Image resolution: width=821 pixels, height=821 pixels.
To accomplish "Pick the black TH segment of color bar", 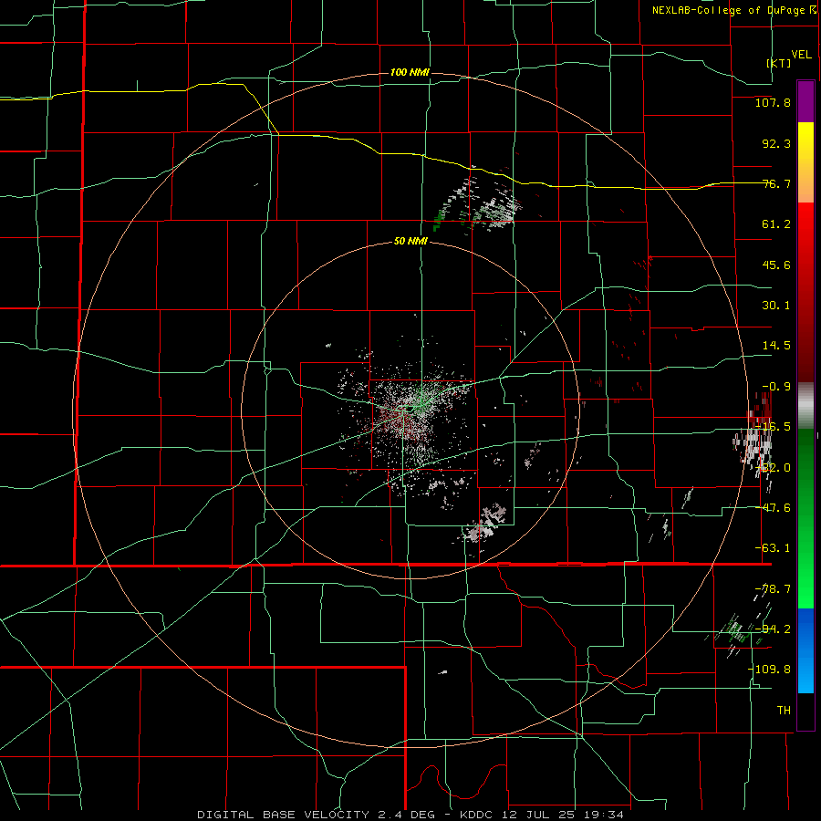I will coord(805,711).
